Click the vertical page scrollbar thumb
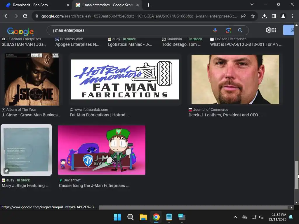 tap(296, 175)
